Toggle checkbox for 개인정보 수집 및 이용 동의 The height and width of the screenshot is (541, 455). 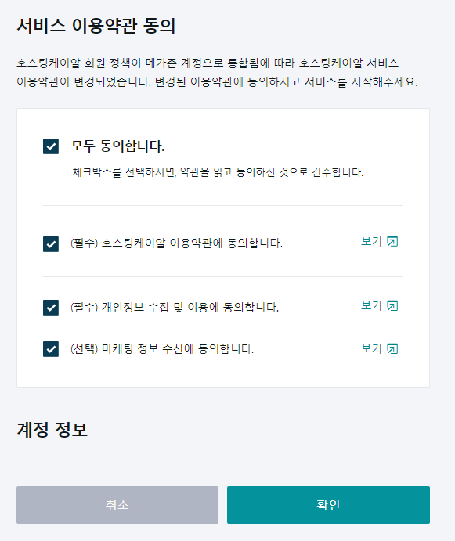coord(51,308)
